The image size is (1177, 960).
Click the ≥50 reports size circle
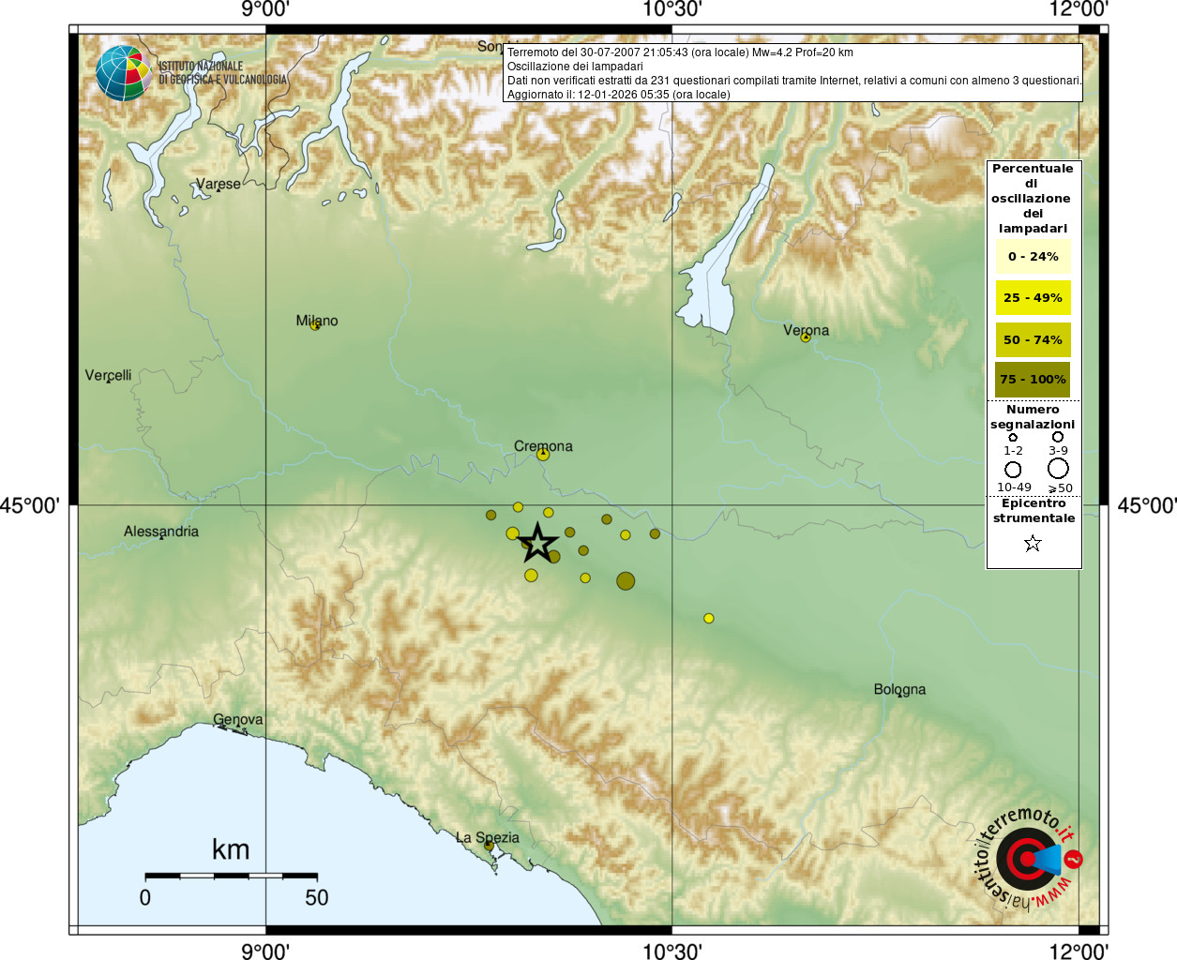1058,469
